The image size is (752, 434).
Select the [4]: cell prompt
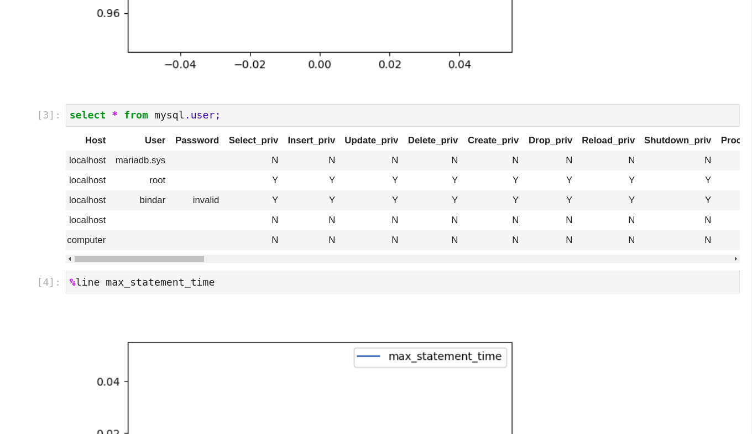pos(49,282)
